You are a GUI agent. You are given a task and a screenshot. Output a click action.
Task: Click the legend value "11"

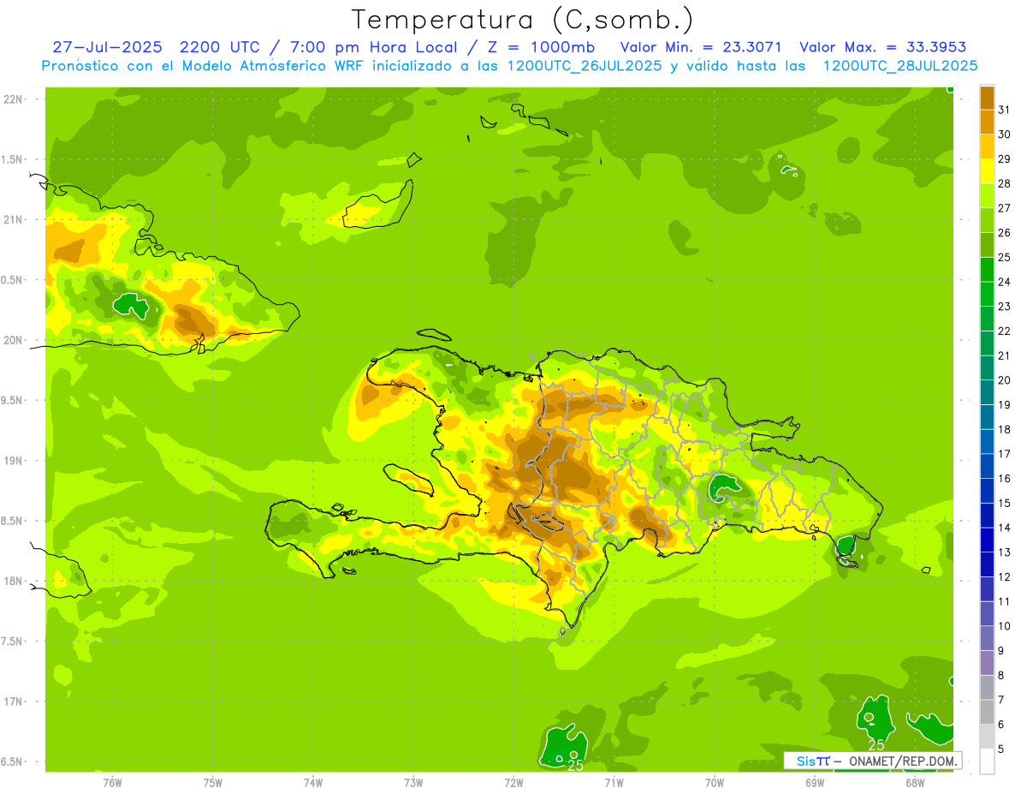[1004, 601]
